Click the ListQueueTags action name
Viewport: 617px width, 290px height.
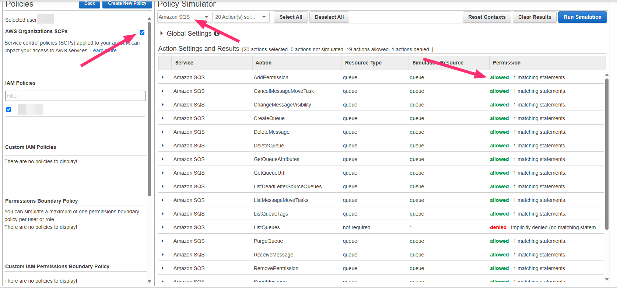(271, 214)
